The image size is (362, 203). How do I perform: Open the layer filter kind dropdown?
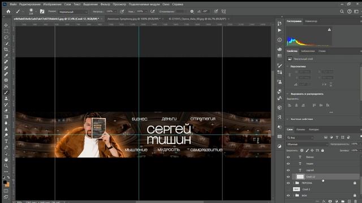coord(300,138)
